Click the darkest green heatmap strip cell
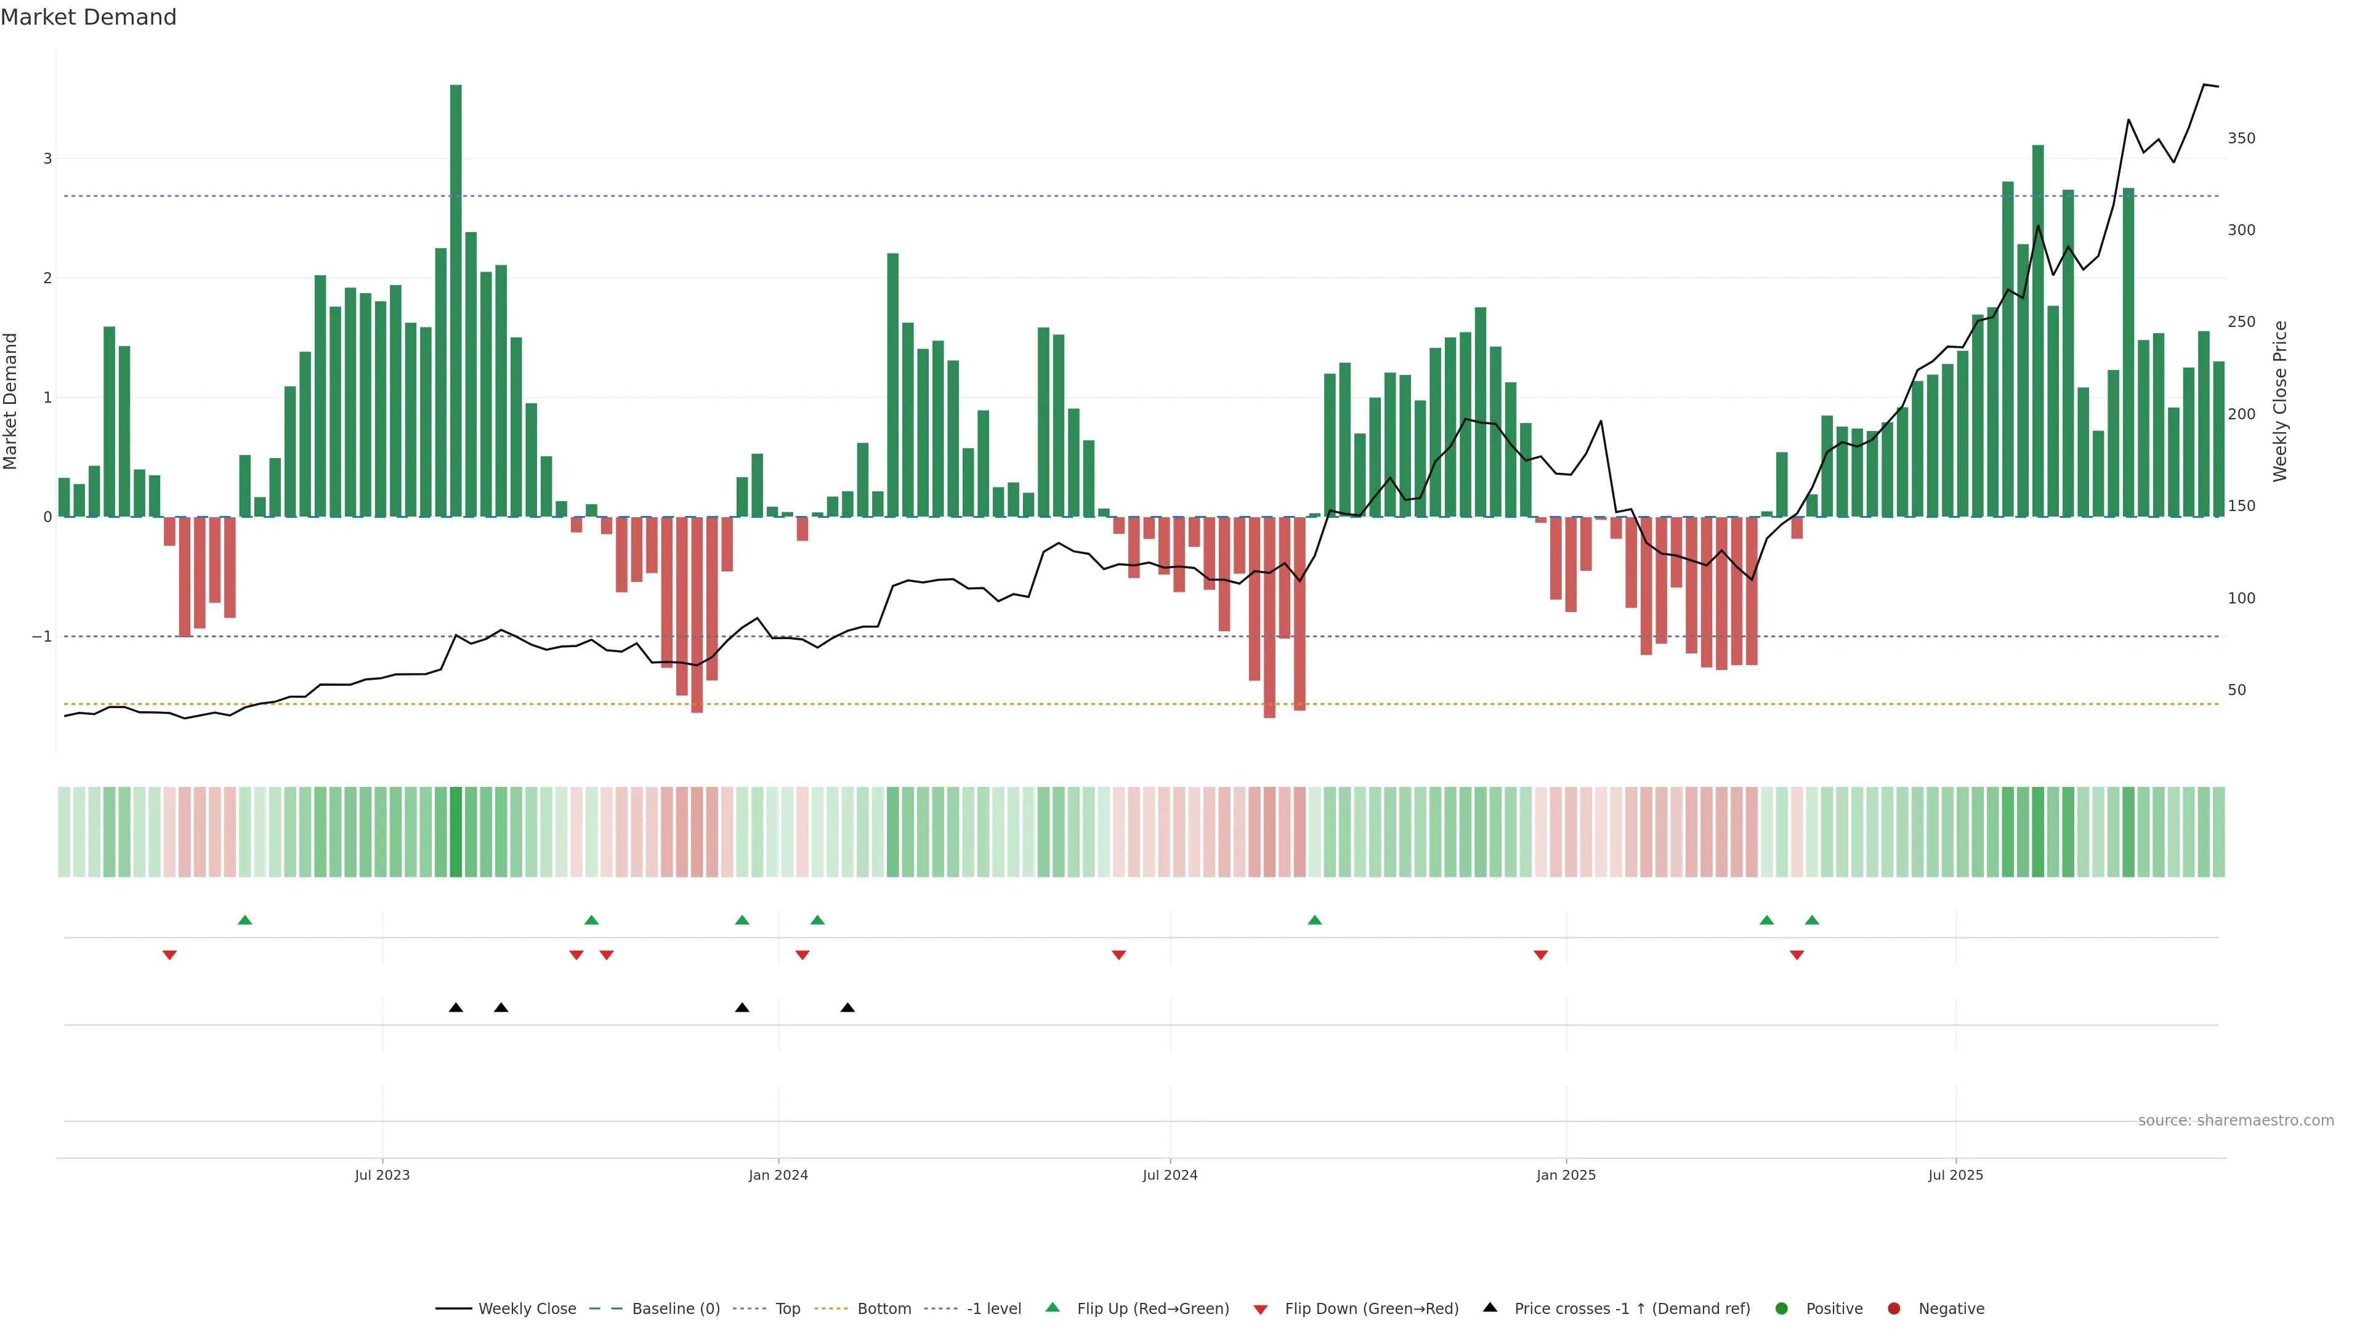The height and width of the screenshot is (1330, 2365). click(x=455, y=832)
